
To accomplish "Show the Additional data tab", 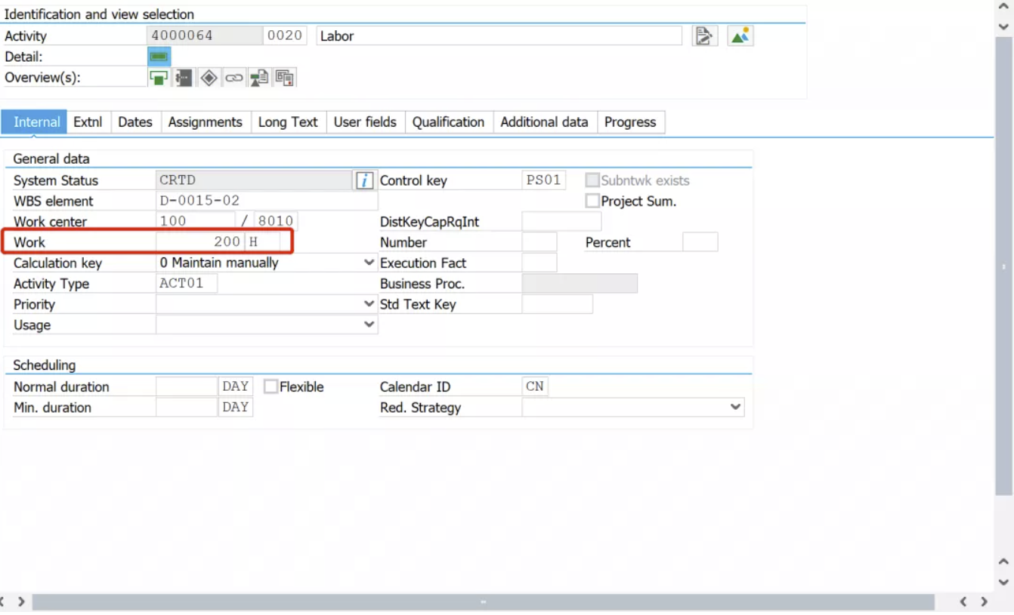I will click(544, 122).
